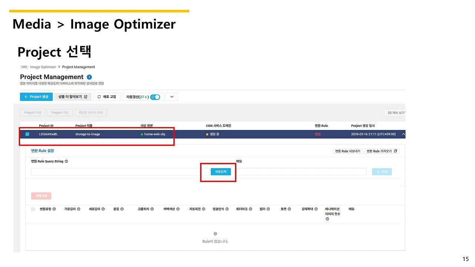Screen dimensions: 475x267
Task: Click the help icon beside 크롭위치 column
Action: click(152, 209)
